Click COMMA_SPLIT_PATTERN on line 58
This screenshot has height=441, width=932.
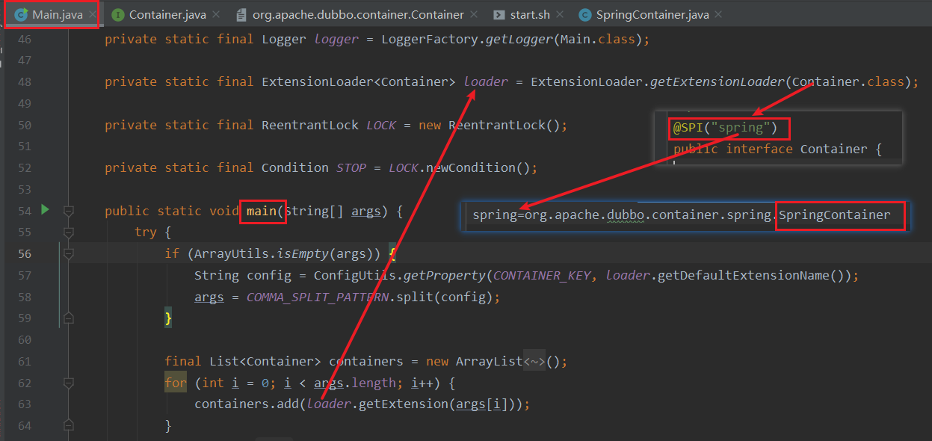(x=318, y=297)
